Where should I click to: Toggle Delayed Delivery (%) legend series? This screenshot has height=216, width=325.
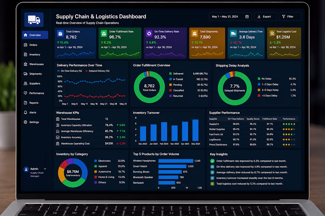pos(97,71)
